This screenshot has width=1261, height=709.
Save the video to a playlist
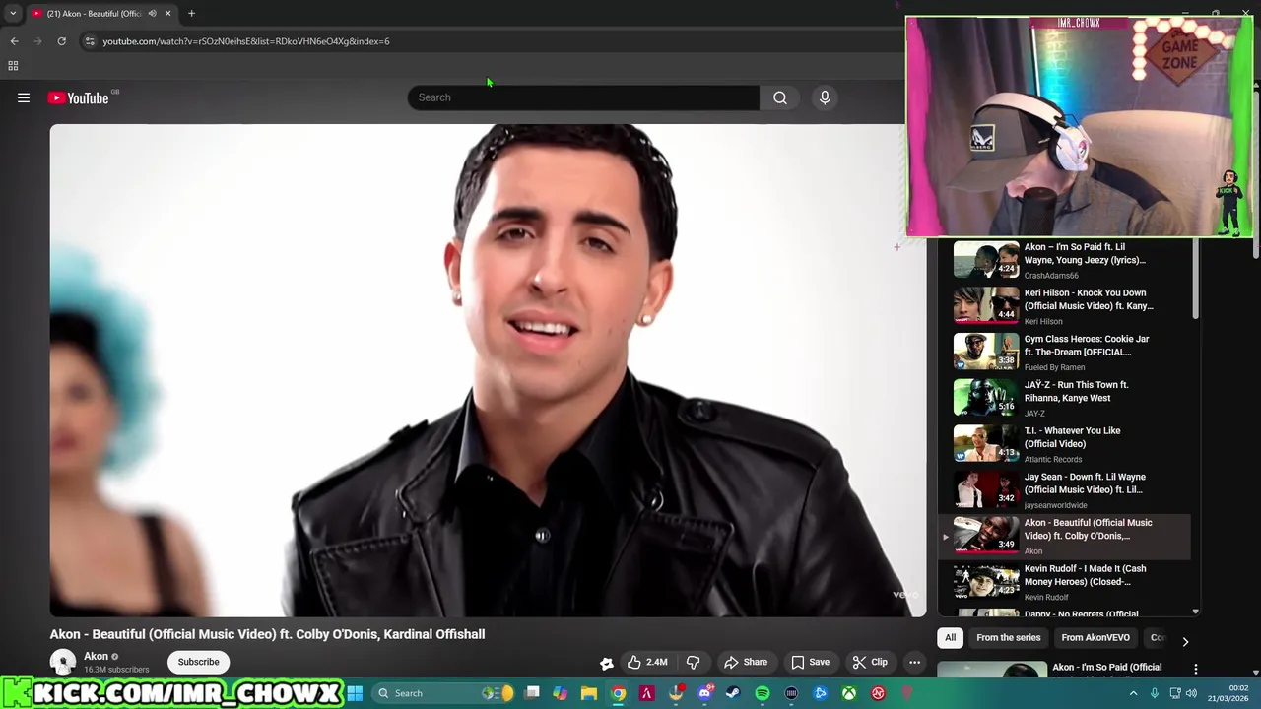pyautogui.click(x=810, y=662)
